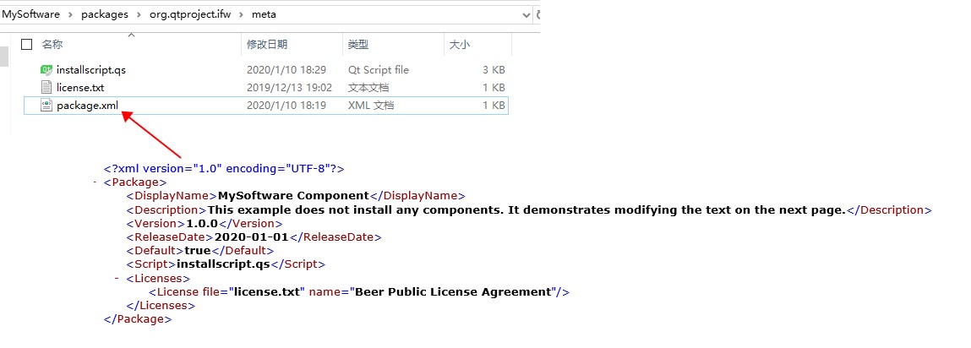Click installscript.qs in the Script element
Viewport: 971px width, 348px height.
coord(224,264)
